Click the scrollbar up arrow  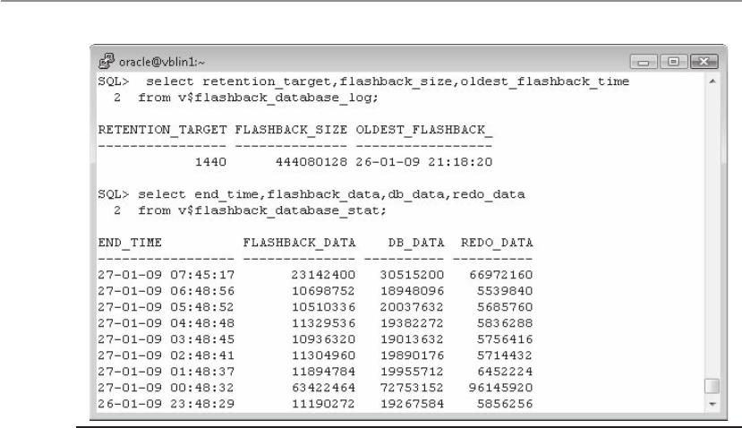[x=712, y=82]
